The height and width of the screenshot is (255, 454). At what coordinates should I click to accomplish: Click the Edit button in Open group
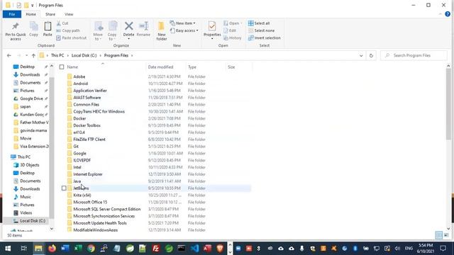(230, 30)
